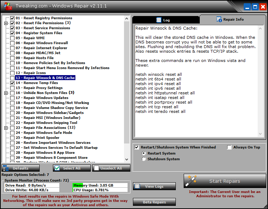
Task: Click the repair list scroll up arrow
Action: (126, 19)
